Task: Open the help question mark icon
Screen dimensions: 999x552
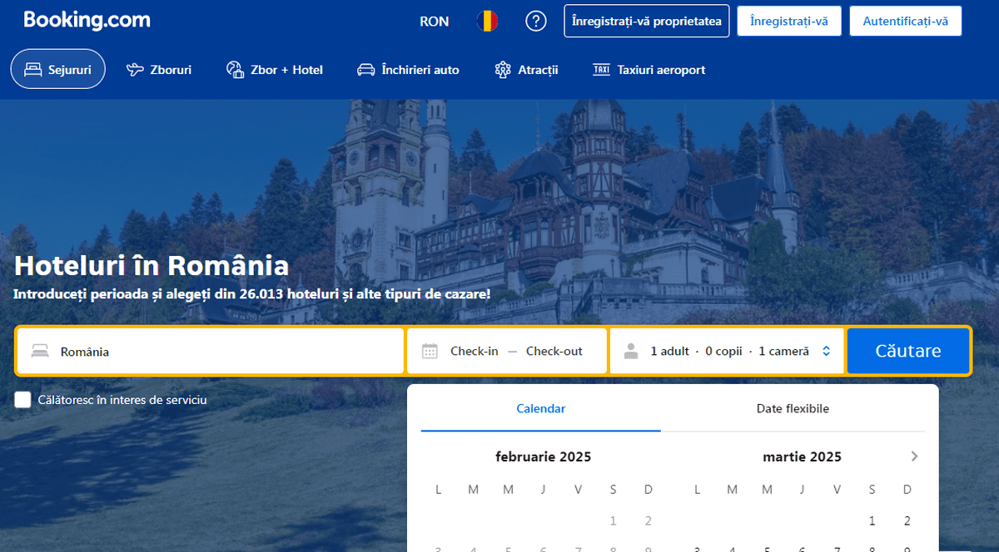Action: 535,21
